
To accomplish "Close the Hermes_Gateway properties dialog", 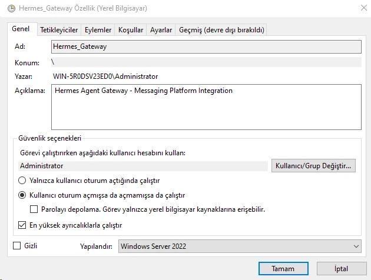I will coord(364,8).
